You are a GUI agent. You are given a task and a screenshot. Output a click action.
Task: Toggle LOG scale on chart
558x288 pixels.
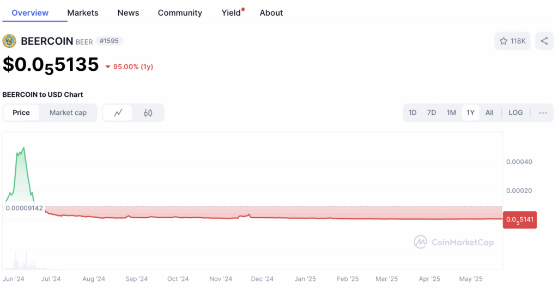pyautogui.click(x=515, y=113)
